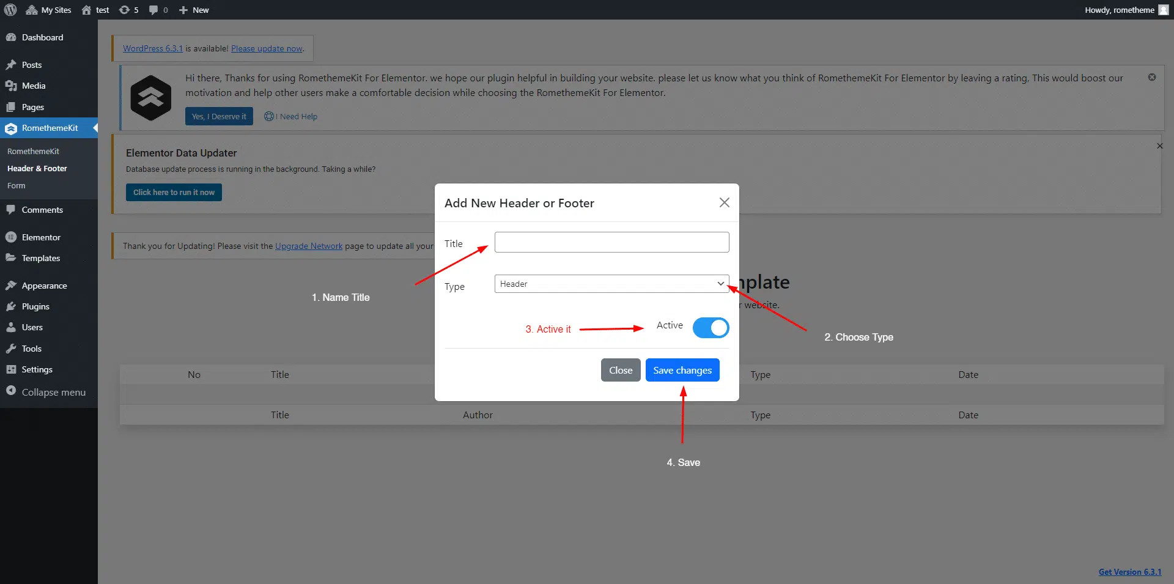Open the Upgrade Network link
The image size is (1174, 584).
(x=309, y=246)
